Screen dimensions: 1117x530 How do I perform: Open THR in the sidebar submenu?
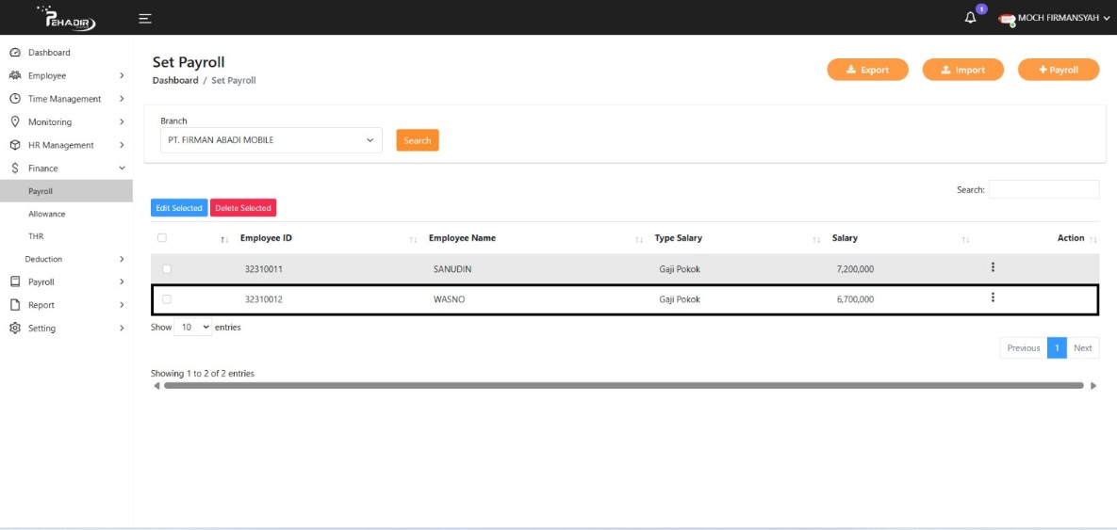(36, 236)
